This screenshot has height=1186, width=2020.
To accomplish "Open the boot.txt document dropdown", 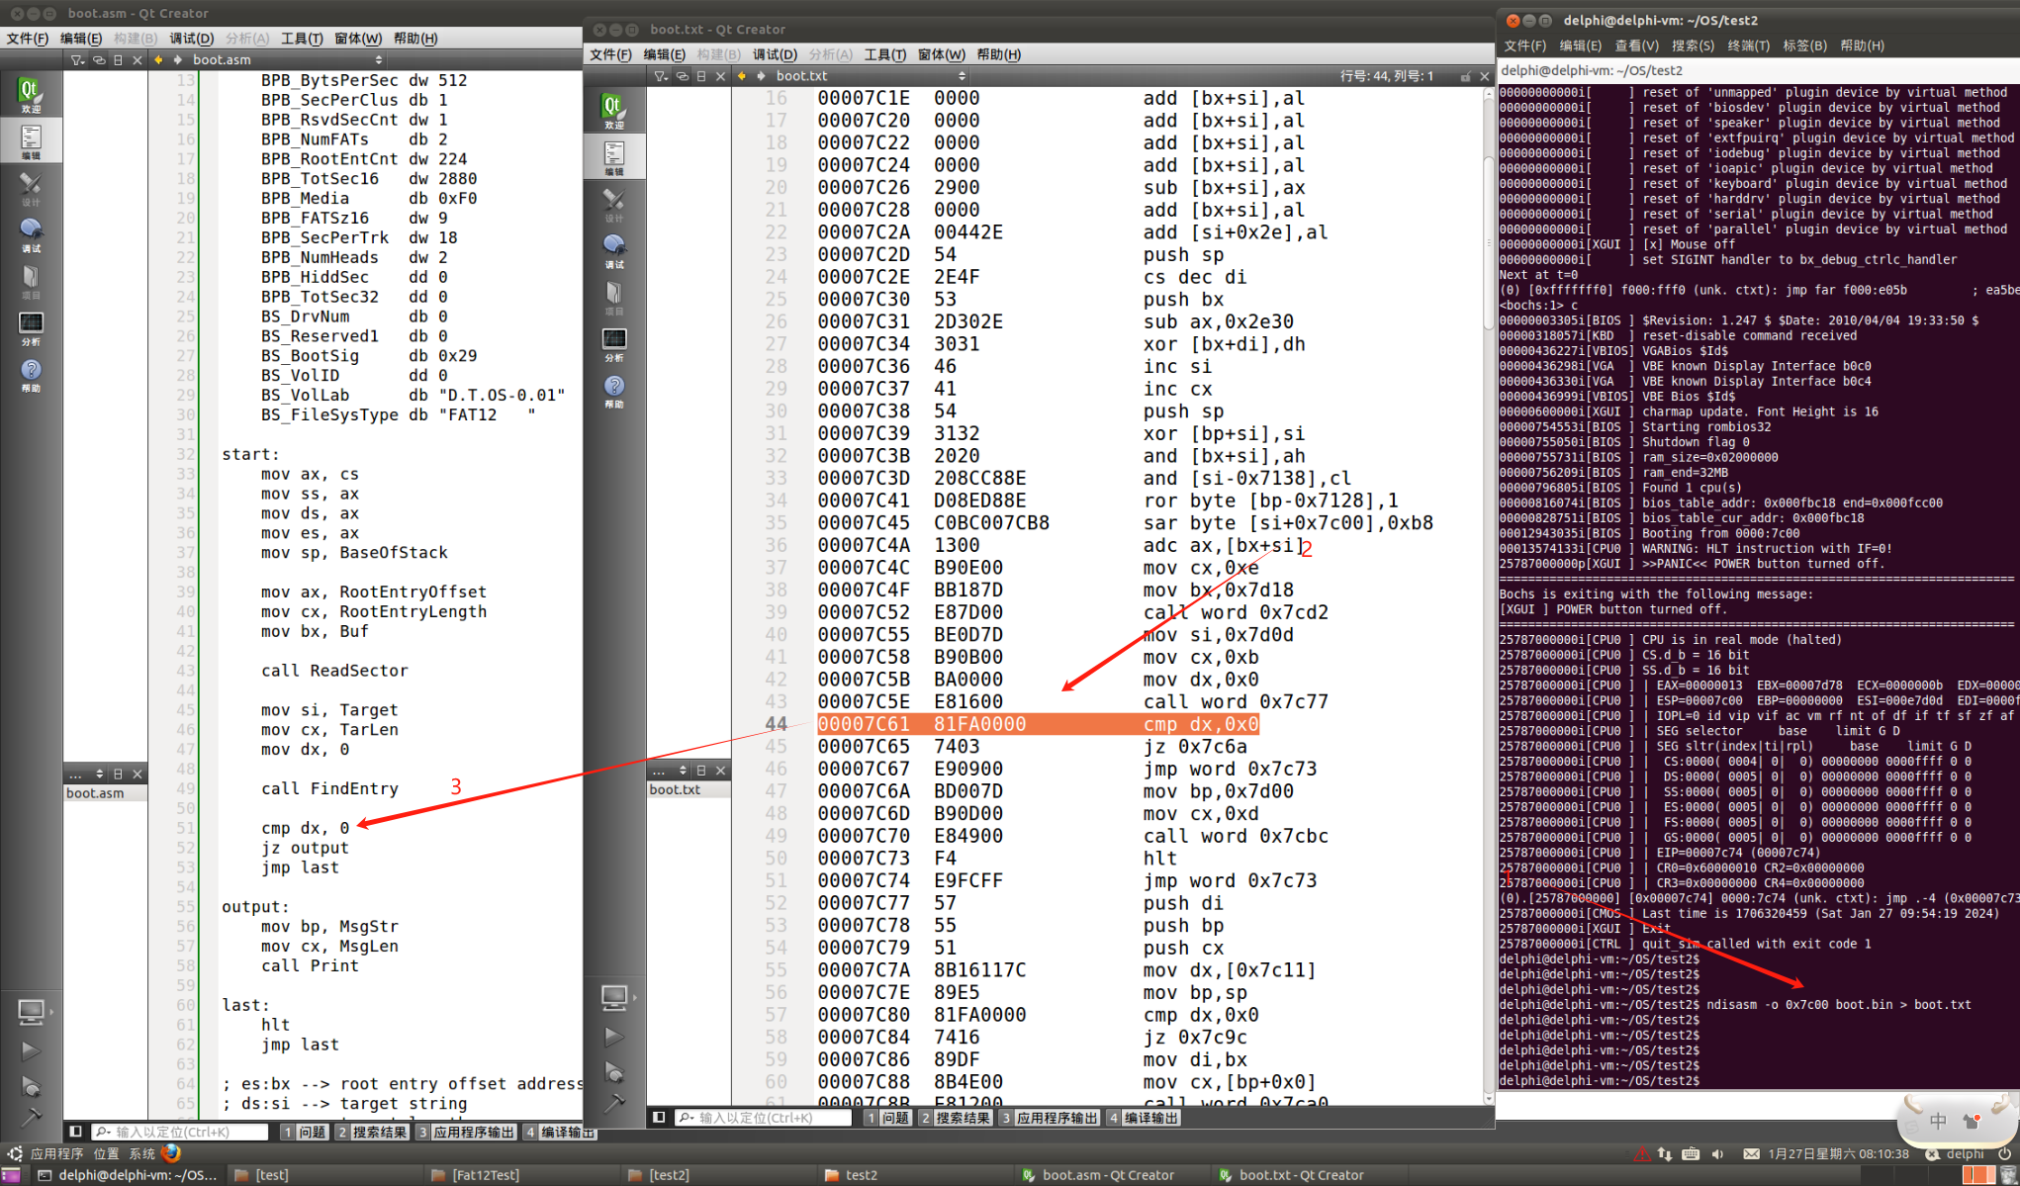I will click(x=962, y=76).
